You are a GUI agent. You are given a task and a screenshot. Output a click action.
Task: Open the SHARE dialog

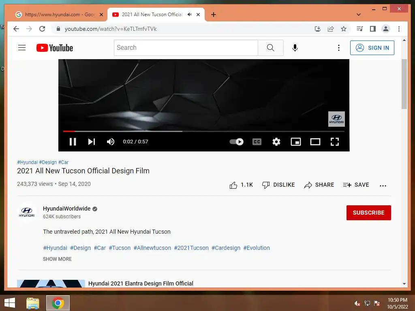point(319,185)
